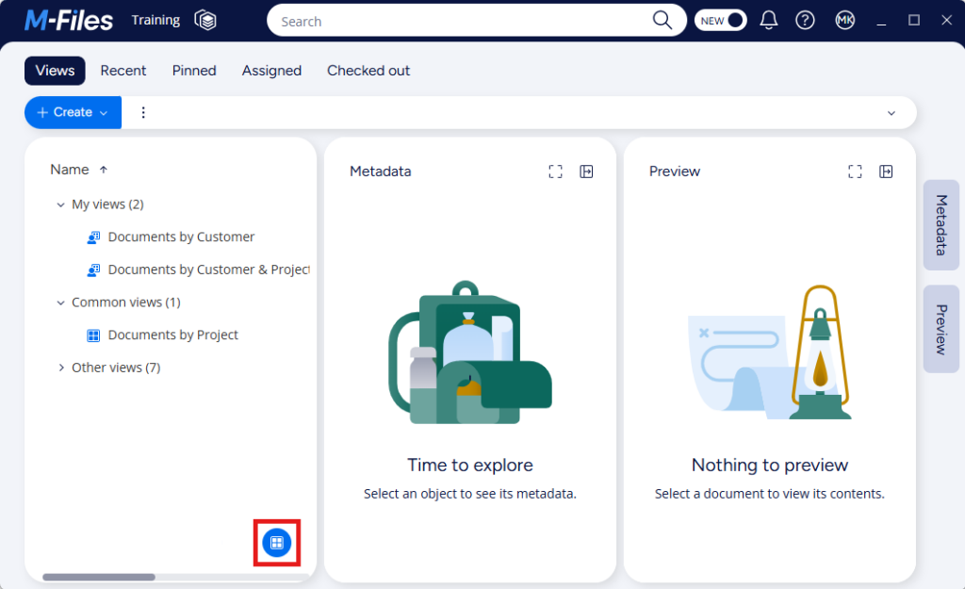This screenshot has height=589, width=965.
Task: Click the blue grid view button
Action: [x=277, y=543]
